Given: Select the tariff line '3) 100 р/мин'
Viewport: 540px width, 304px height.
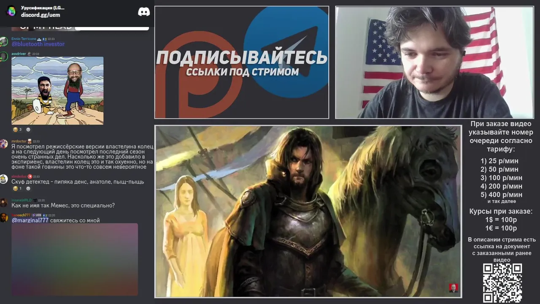Looking at the screenshot, I should 501,178.
